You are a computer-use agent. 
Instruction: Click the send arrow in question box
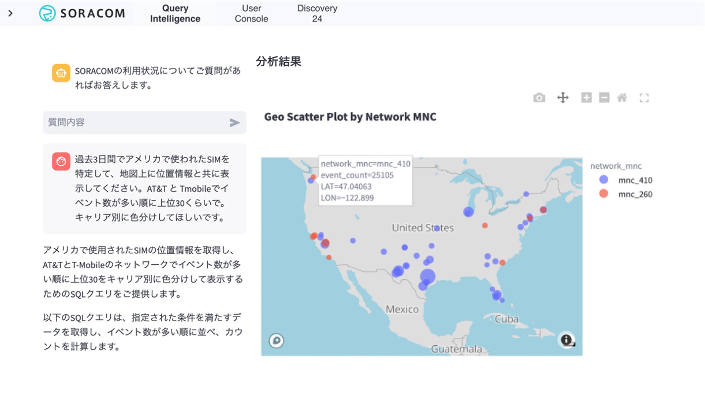pos(234,122)
